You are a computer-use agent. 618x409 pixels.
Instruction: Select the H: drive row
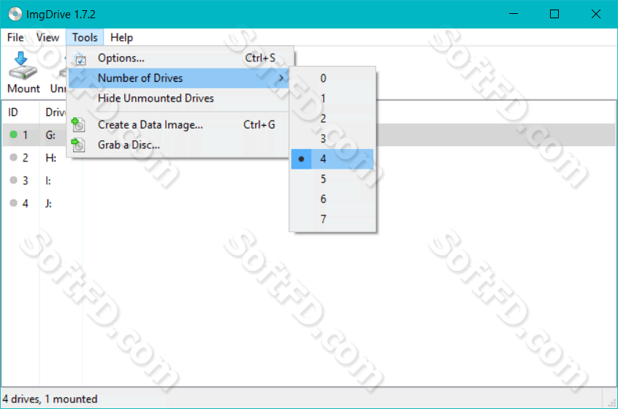pyautogui.click(x=309, y=158)
